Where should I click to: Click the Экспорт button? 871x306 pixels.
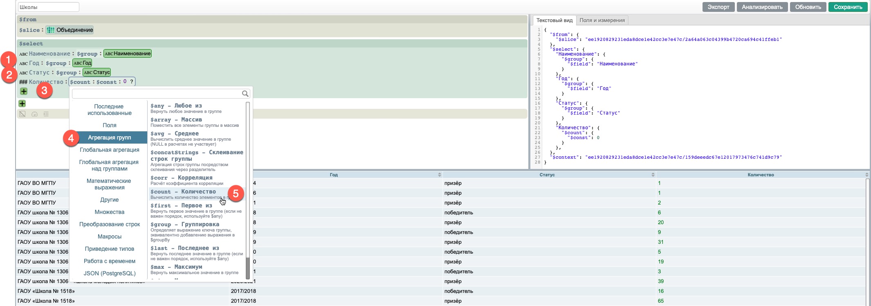[x=718, y=7]
